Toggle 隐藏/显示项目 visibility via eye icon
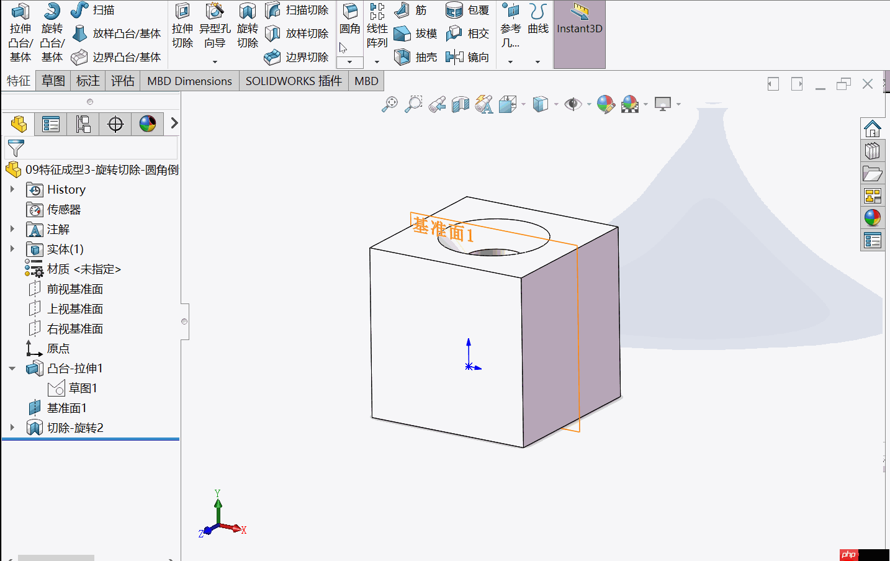Image resolution: width=890 pixels, height=561 pixels. point(574,104)
